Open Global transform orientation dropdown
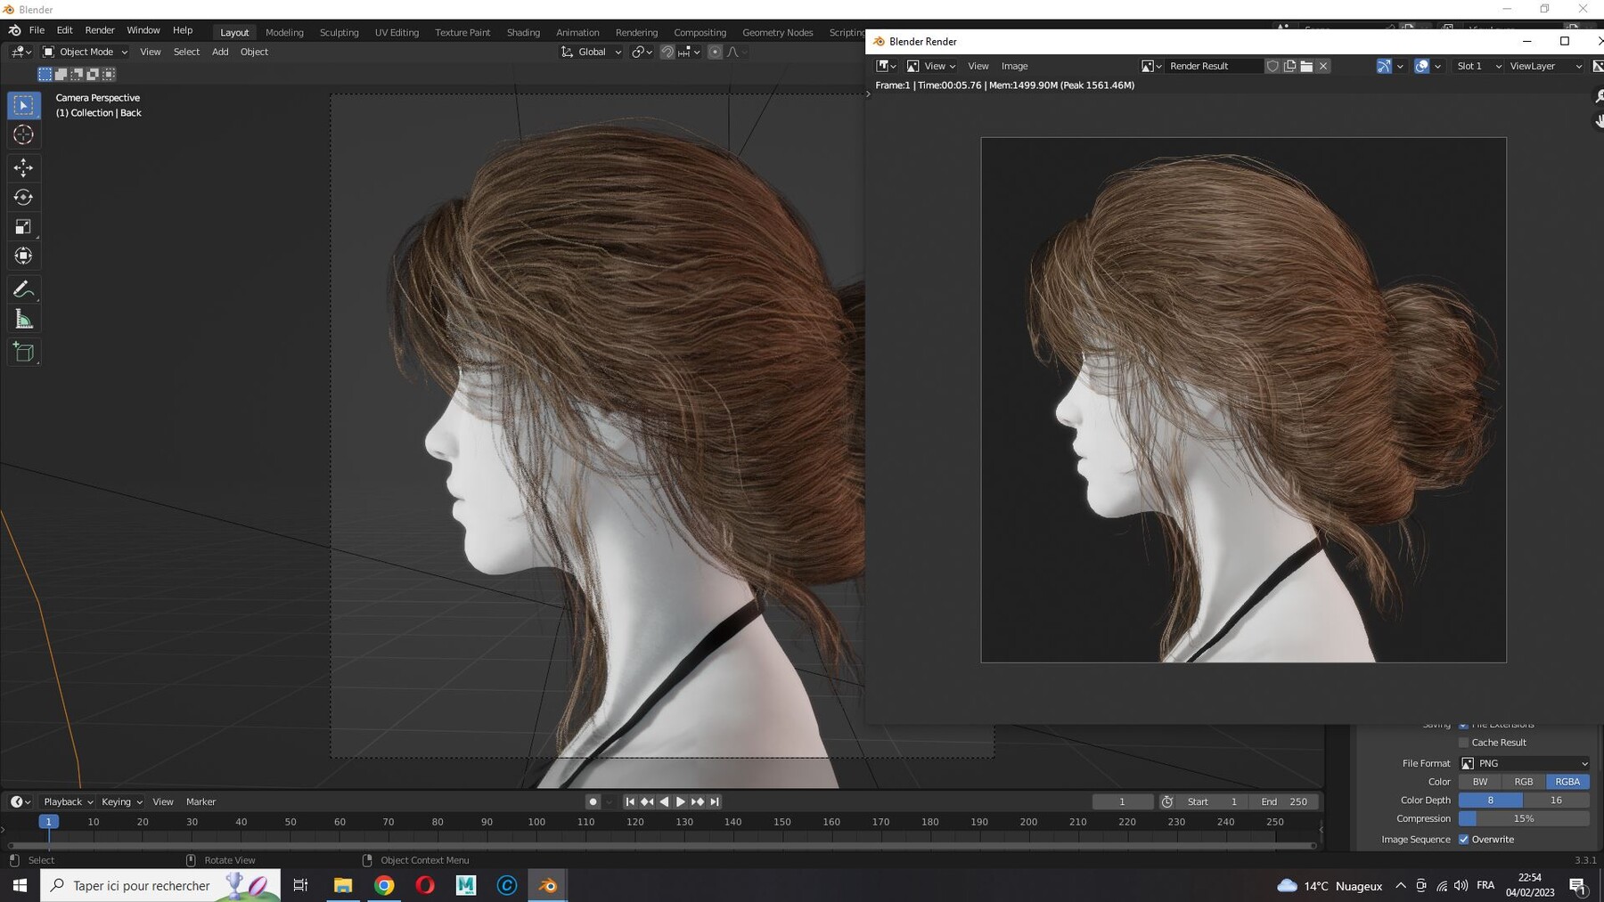 tap(591, 52)
